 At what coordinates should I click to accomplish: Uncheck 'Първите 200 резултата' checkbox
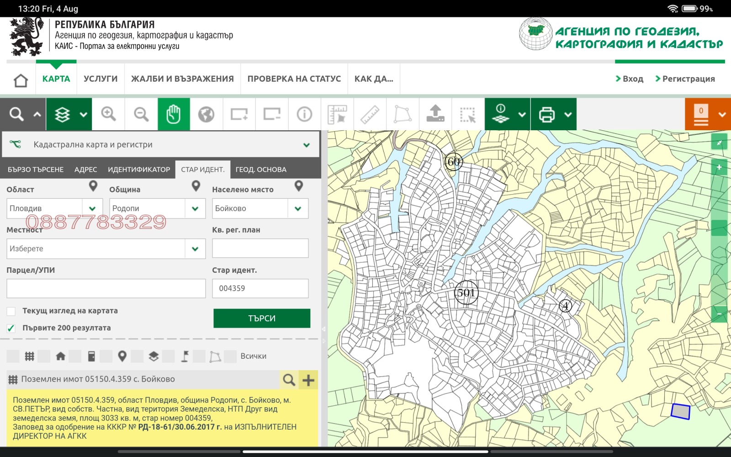tap(11, 328)
